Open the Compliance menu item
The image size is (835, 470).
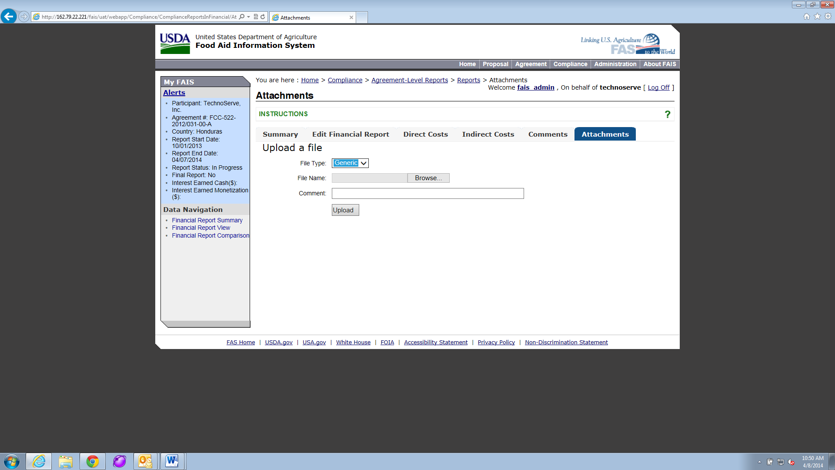570,64
